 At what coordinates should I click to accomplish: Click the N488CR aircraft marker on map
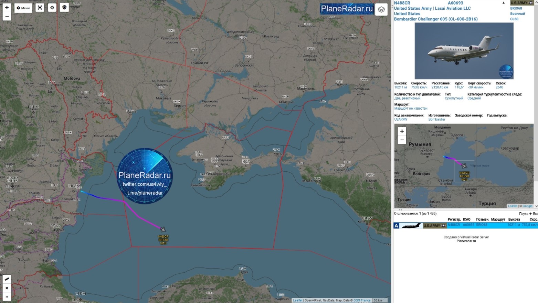pyautogui.click(x=163, y=230)
